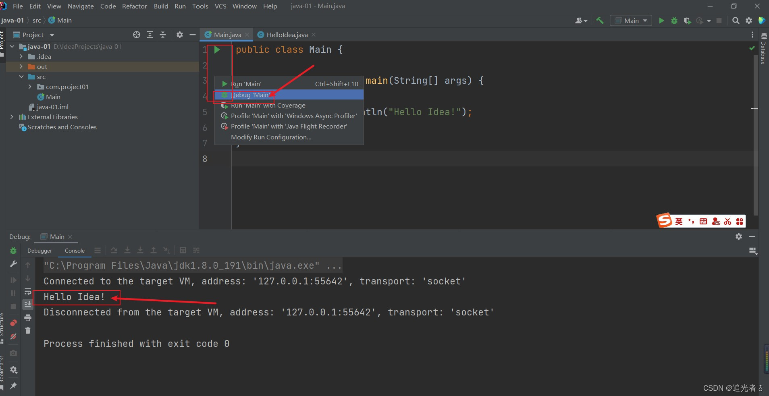Expand the .idea folder
The width and height of the screenshot is (769, 396).
pos(21,57)
